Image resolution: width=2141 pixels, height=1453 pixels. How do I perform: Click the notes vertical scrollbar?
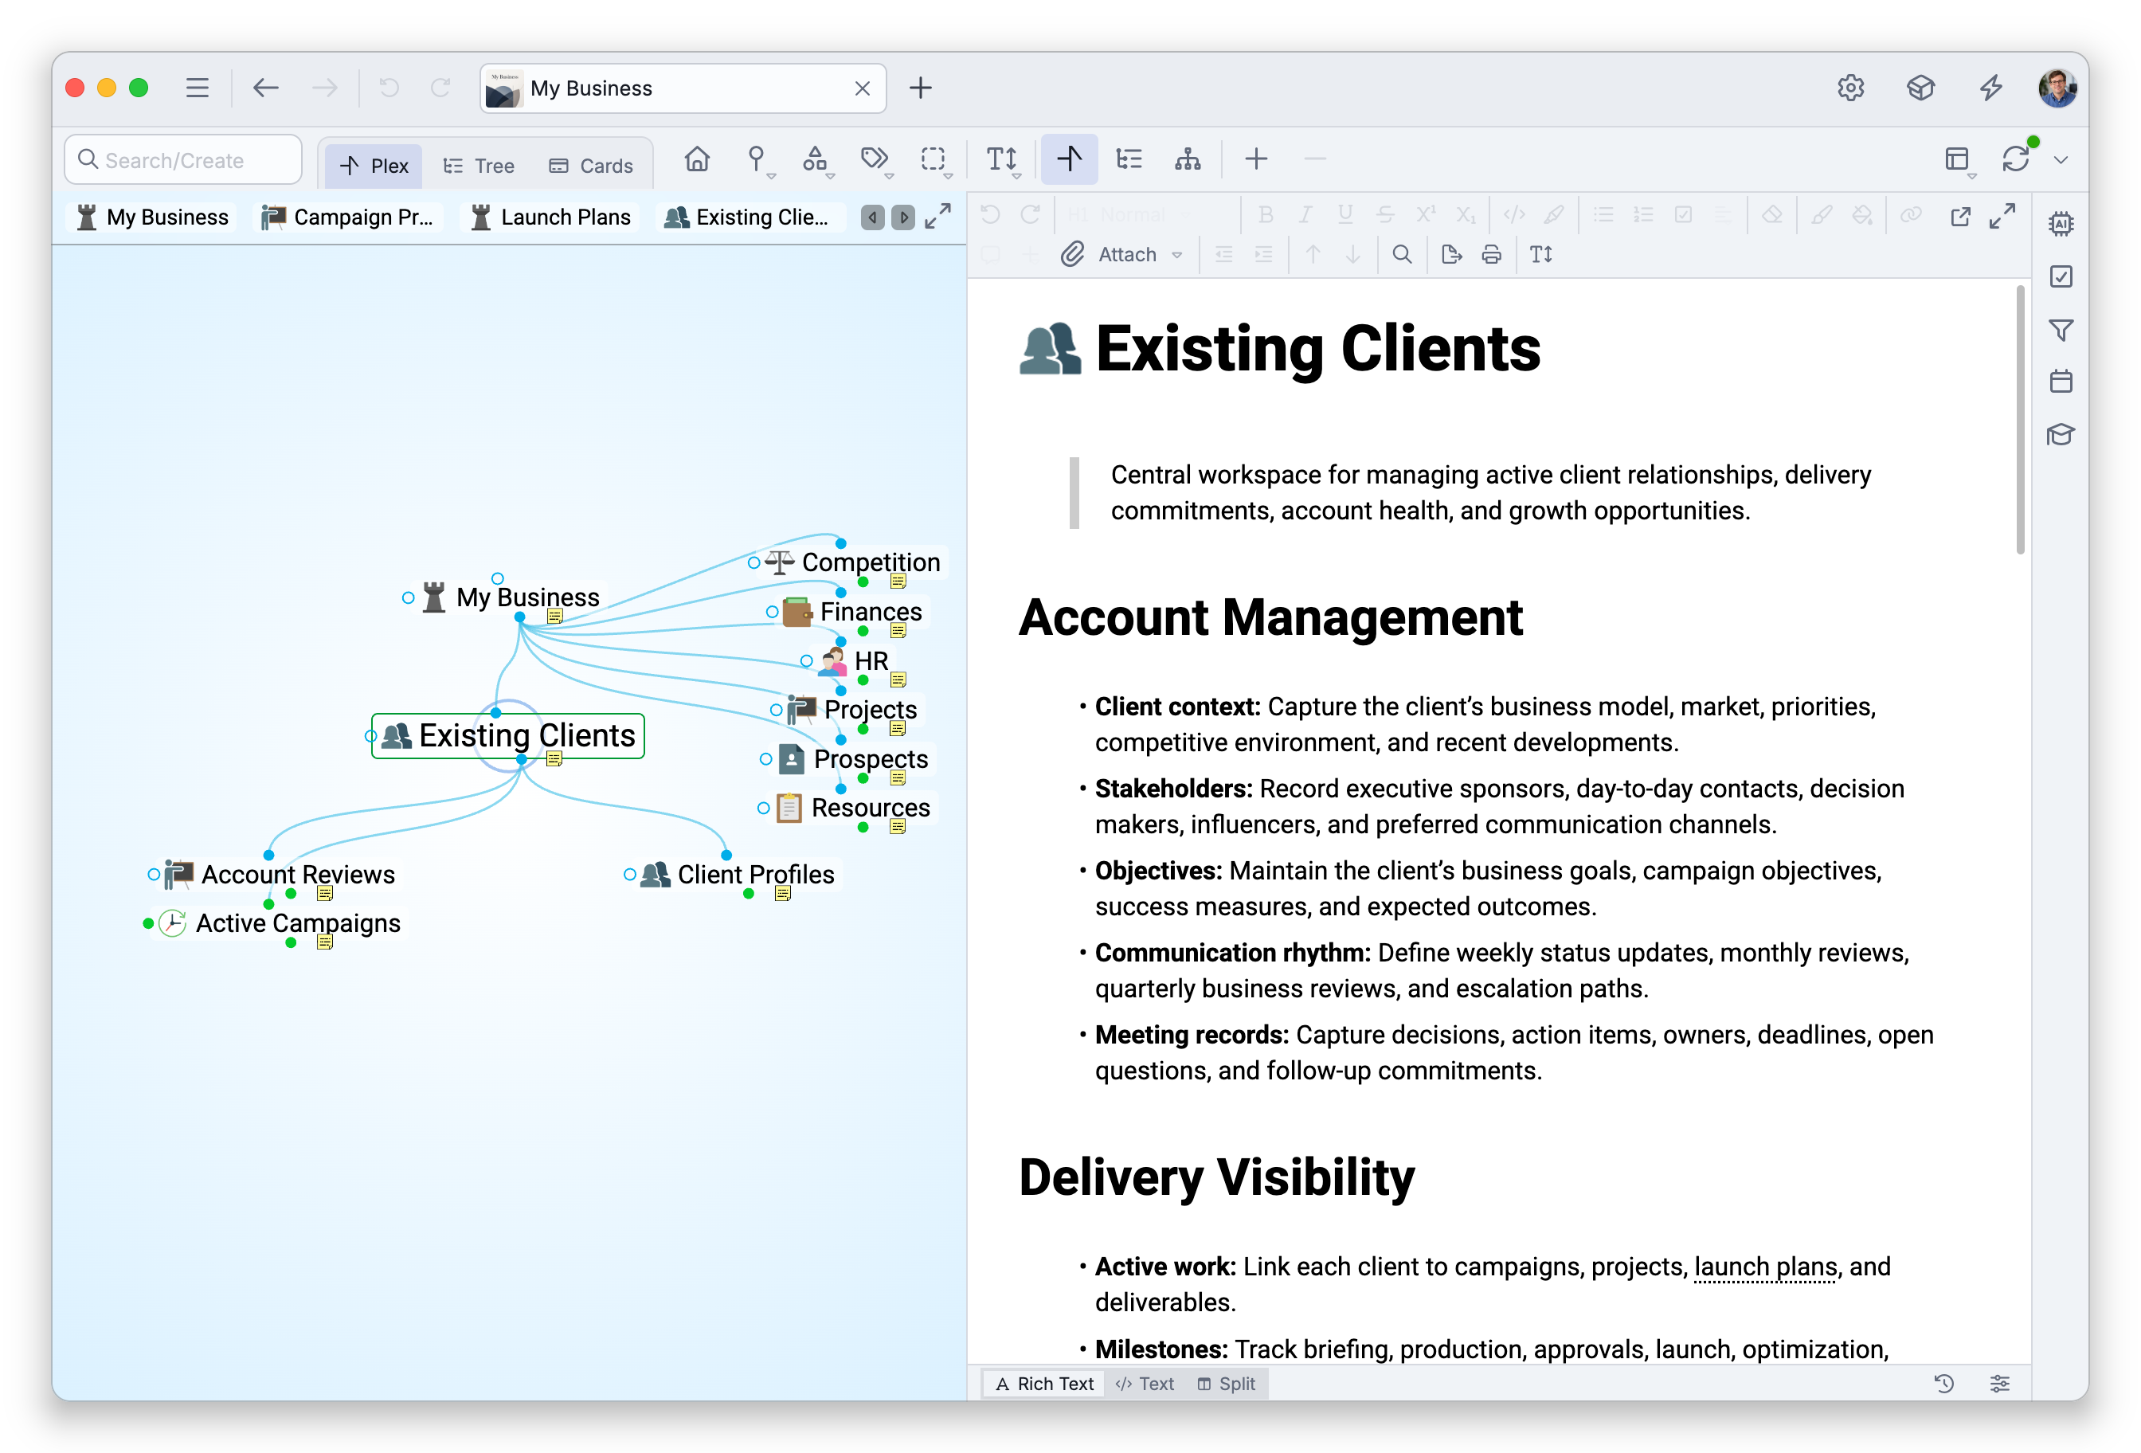pyautogui.click(x=2018, y=419)
